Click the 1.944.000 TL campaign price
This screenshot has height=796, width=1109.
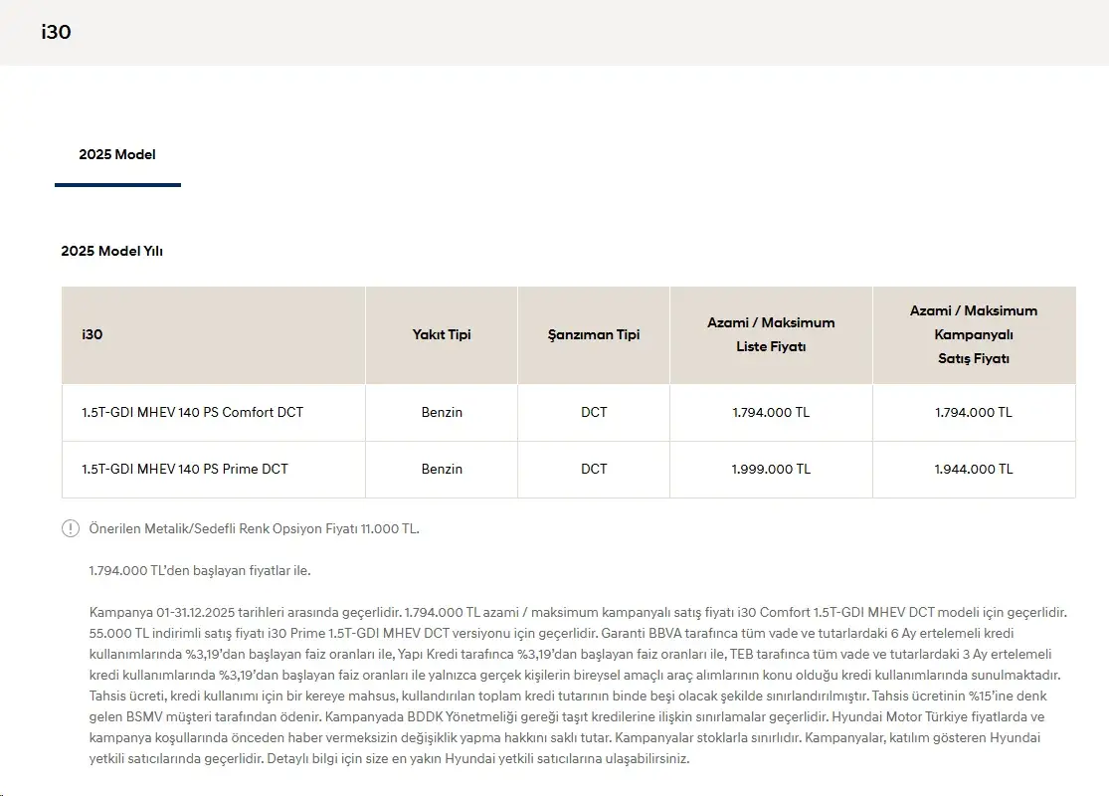coord(973,469)
